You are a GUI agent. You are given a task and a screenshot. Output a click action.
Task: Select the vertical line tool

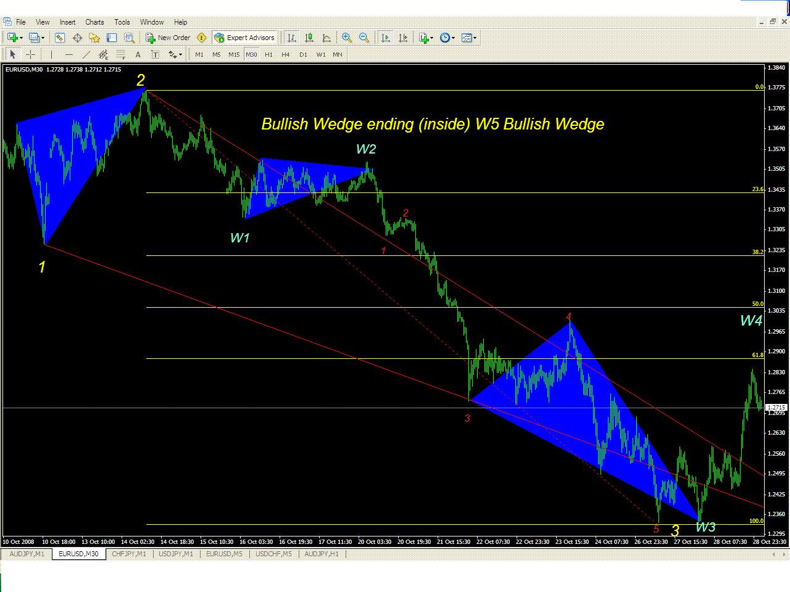pyautogui.click(x=51, y=54)
